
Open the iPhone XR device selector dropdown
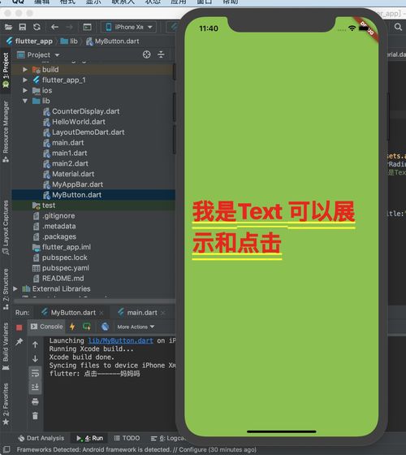coord(129,27)
